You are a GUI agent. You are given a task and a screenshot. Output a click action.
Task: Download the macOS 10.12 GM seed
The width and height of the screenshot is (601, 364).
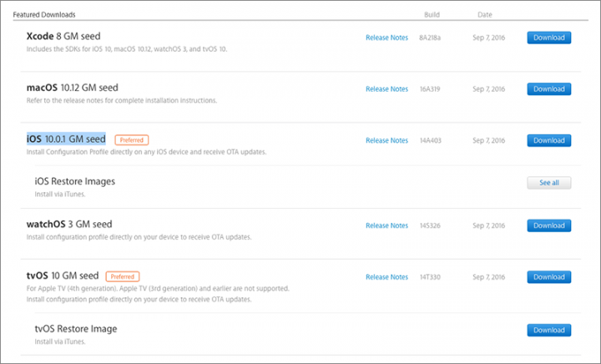[x=549, y=88]
